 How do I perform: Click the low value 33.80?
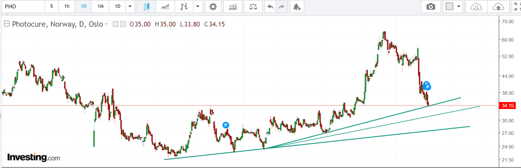click(192, 24)
